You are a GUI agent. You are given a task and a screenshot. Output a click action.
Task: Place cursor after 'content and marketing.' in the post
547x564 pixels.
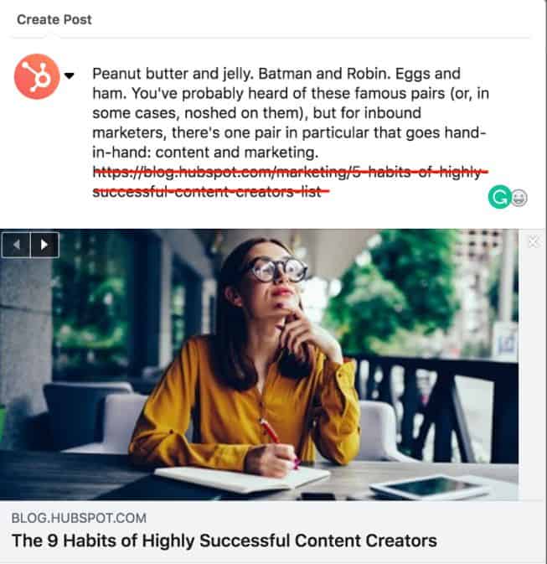coord(319,153)
